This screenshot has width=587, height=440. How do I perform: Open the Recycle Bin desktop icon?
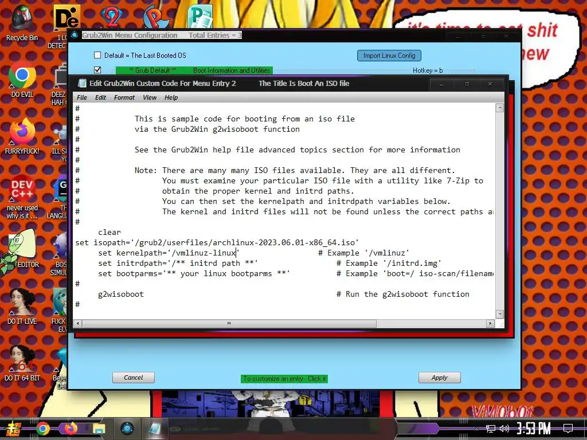22,22
